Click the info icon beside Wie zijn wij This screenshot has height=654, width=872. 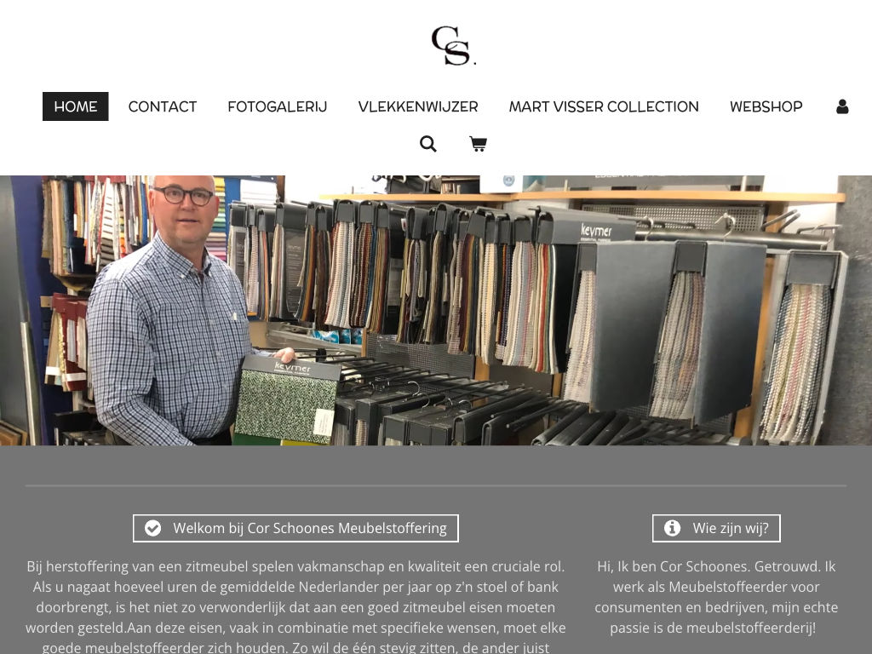pos(673,528)
